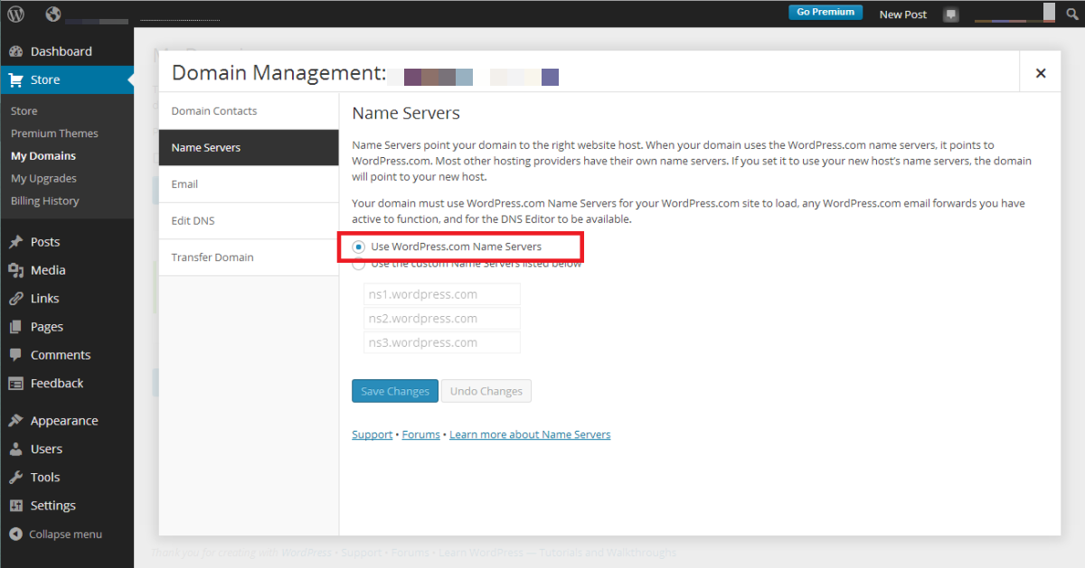
Task: Click the WordPress logo in the top bar
Action: coord(16,14)
